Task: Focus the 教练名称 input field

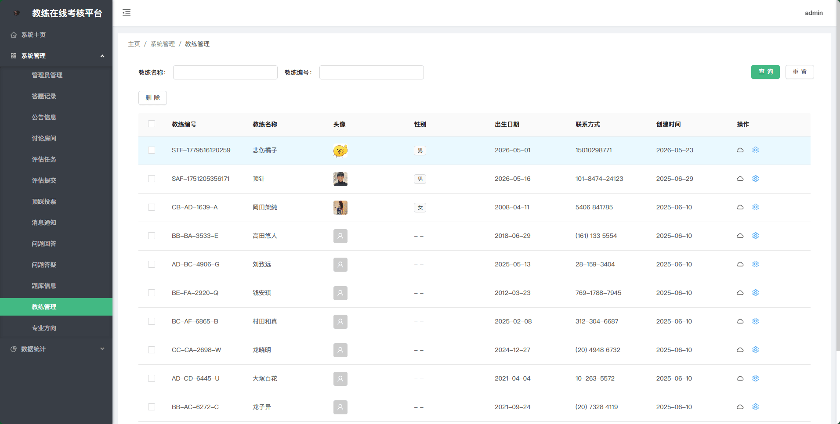Action: pyautogui.click(x=225, y=72)
